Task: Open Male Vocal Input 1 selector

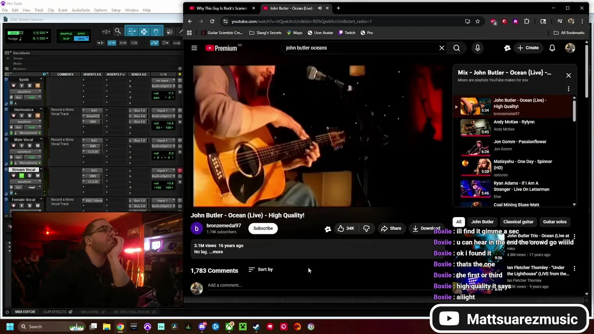Action: pos(163,141)
